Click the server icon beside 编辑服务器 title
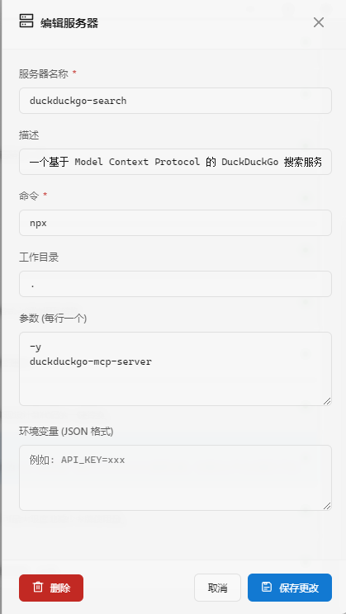Viewport: 346px width, 614px height. point(26,21)
